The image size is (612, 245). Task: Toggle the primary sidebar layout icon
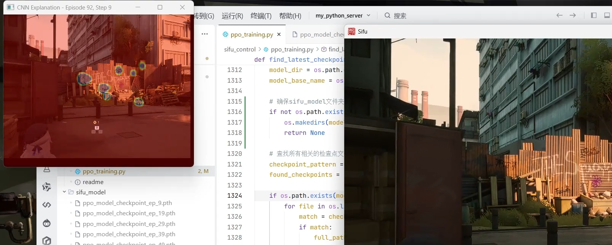point(594,15)
